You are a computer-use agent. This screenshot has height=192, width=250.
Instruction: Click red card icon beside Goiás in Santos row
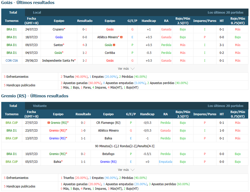click(x=114, y=45)
